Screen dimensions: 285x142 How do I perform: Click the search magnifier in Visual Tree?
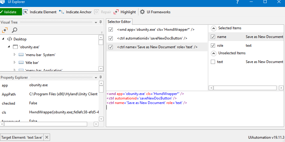[14, 30]
